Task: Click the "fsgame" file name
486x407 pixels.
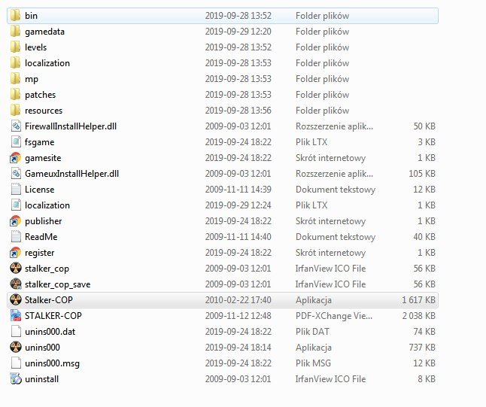Action: (x=39, y=142)
